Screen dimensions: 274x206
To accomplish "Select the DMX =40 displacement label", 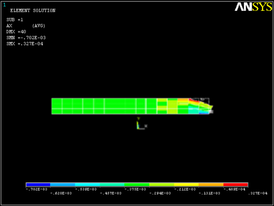I will click(16, 32).
